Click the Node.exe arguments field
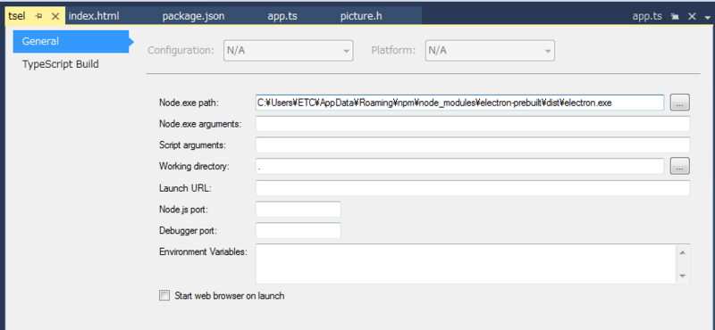The height and width of the screenshot is (330, 715). (473, 124)
